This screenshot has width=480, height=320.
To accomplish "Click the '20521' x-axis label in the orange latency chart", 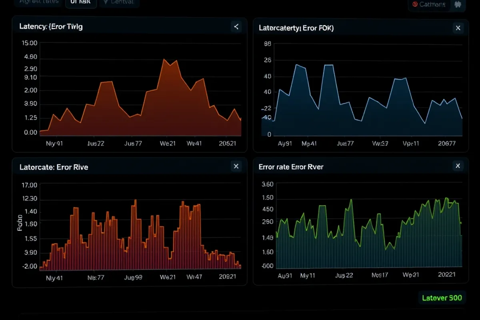I will [x=228, y=144].
